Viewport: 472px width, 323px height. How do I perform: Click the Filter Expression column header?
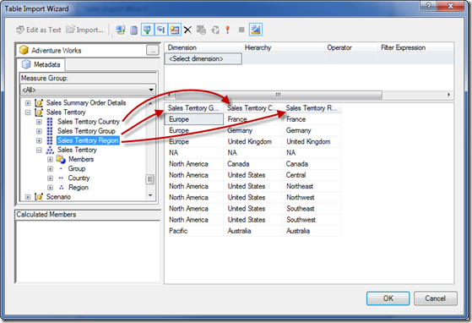click(415, 47)
